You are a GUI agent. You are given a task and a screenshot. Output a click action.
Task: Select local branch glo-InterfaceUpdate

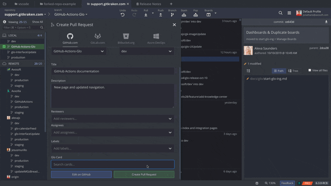coord(23,52)
